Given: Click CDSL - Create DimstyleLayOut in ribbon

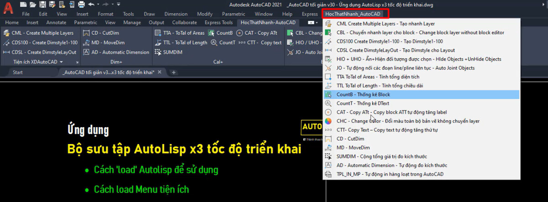Looking at the screenshot, I should pos(40,52).
